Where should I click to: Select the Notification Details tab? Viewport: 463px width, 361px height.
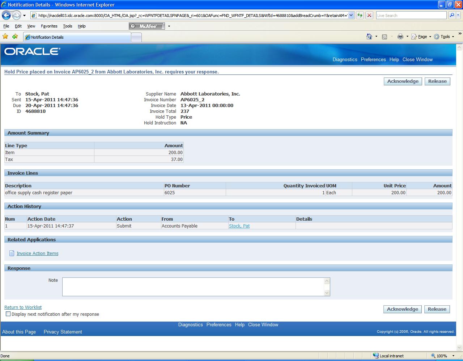(77, 37)
